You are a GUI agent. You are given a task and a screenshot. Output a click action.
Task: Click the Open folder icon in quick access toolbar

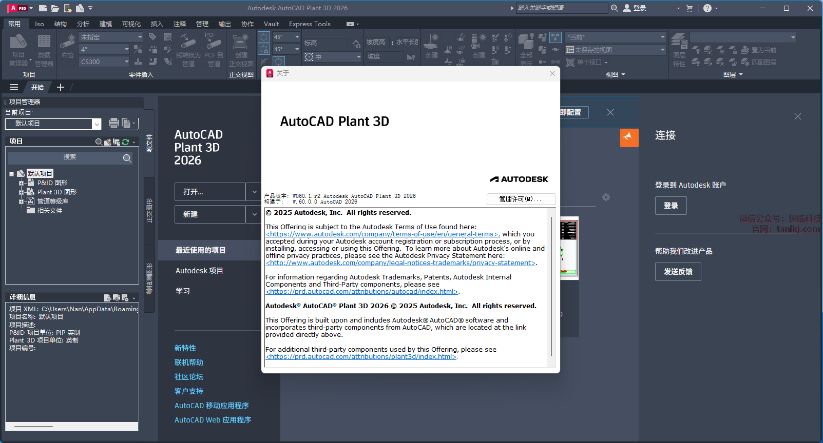[x=55, y=8]
